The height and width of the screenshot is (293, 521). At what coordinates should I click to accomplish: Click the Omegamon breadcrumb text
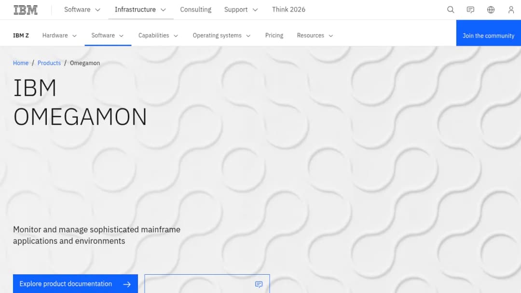[x=85, y=63]
